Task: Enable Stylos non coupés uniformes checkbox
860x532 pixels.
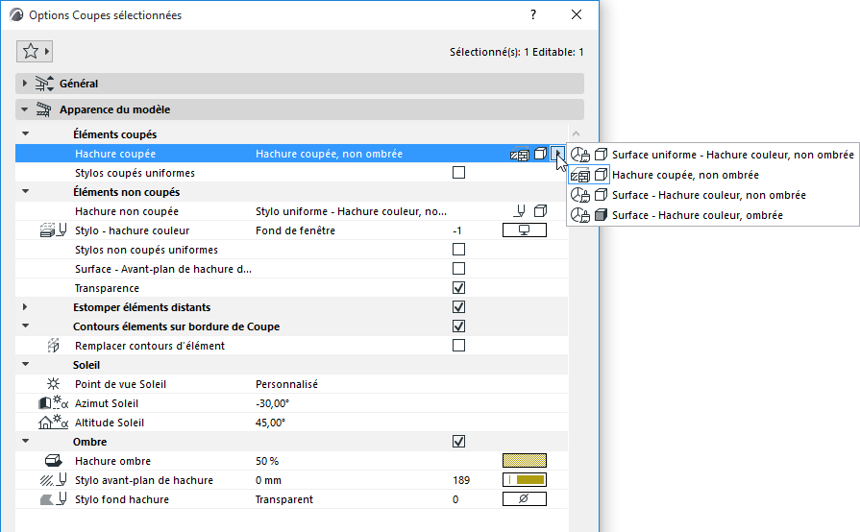Action: pos(458,250)
